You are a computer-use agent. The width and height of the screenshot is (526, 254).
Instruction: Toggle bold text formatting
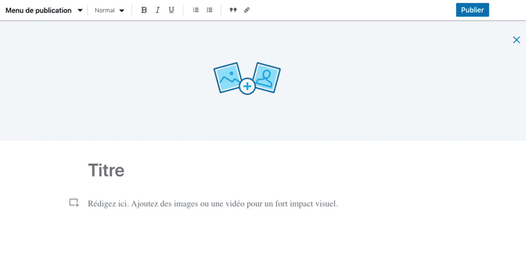tap(144, 10)
